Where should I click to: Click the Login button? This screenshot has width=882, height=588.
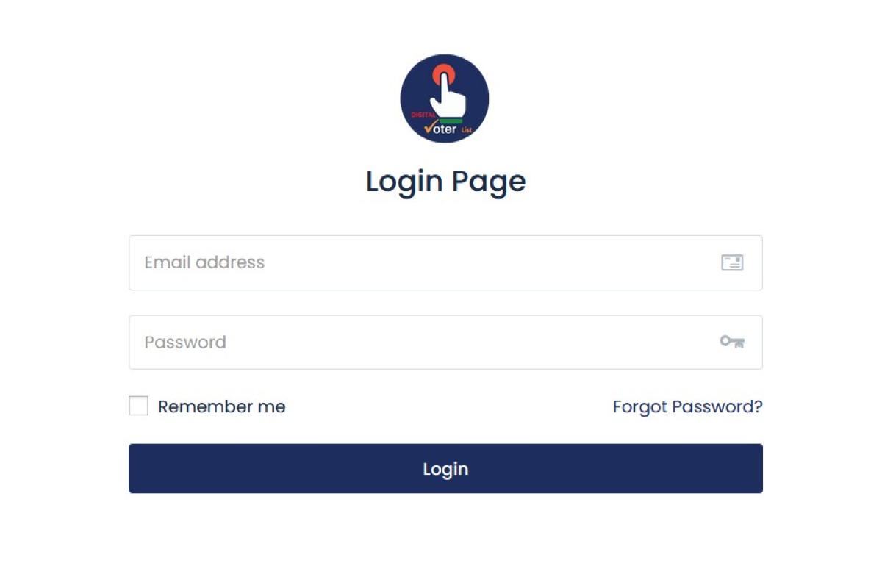(445, 468)
